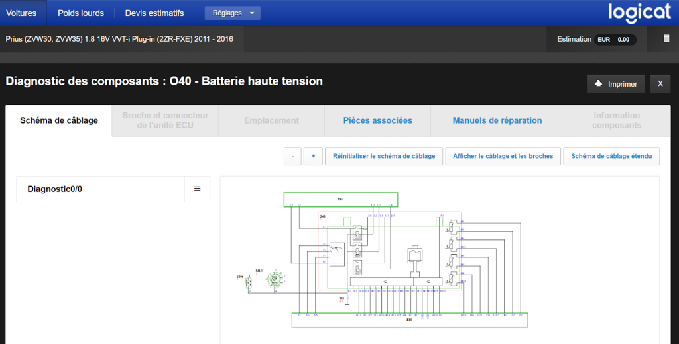
Task: Open the calculator icon next to Estimation
Action: pyautogui.click(x=666, y=39)
